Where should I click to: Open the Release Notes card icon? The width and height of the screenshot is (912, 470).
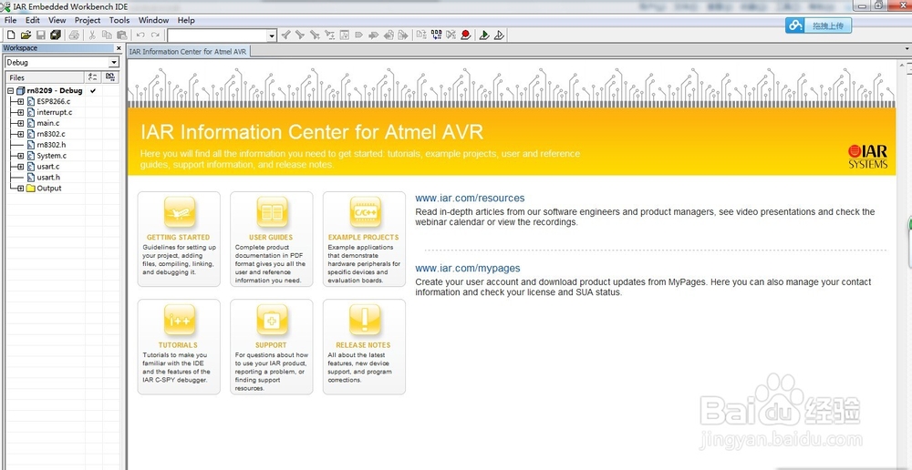[365, 320]
